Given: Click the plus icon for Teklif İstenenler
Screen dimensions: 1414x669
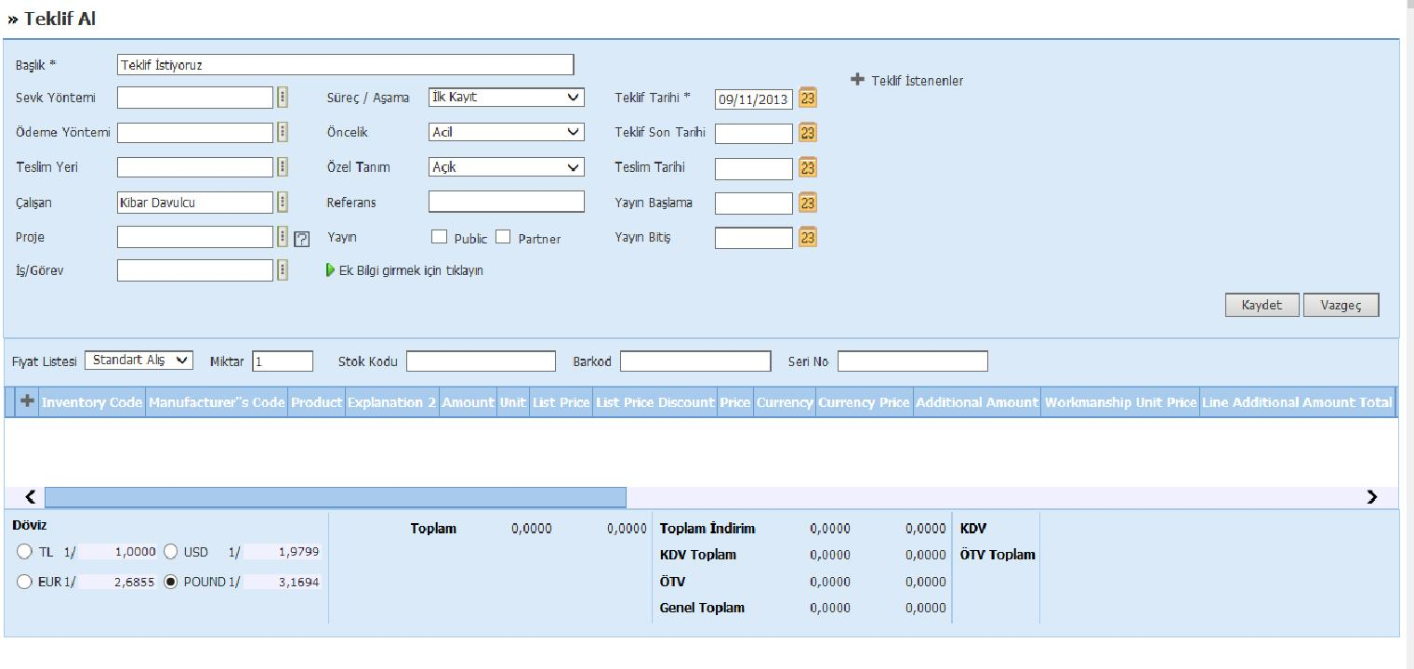Looking at the screenshot, I should (x=857, y=80).
